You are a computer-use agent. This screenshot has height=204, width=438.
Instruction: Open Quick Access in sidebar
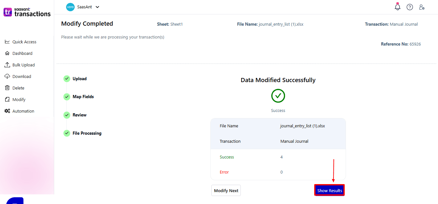pos(24,42)
